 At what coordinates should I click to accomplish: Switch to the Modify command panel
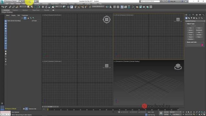point(190,15)
